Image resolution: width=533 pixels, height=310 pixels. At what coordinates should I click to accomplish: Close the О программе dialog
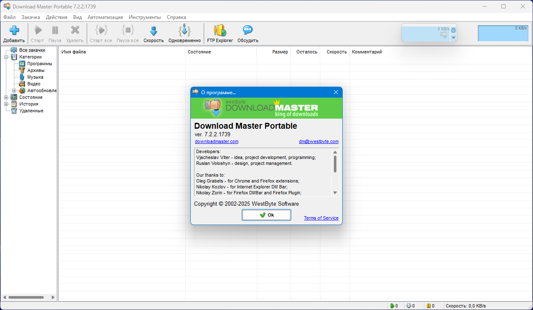point(336,92)
